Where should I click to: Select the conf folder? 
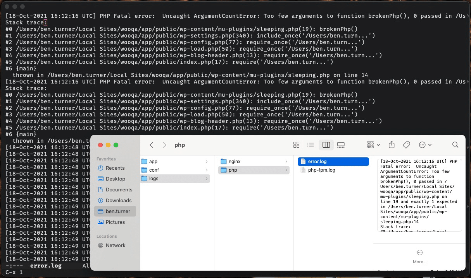pyautogui.click(x=154, y=170)
